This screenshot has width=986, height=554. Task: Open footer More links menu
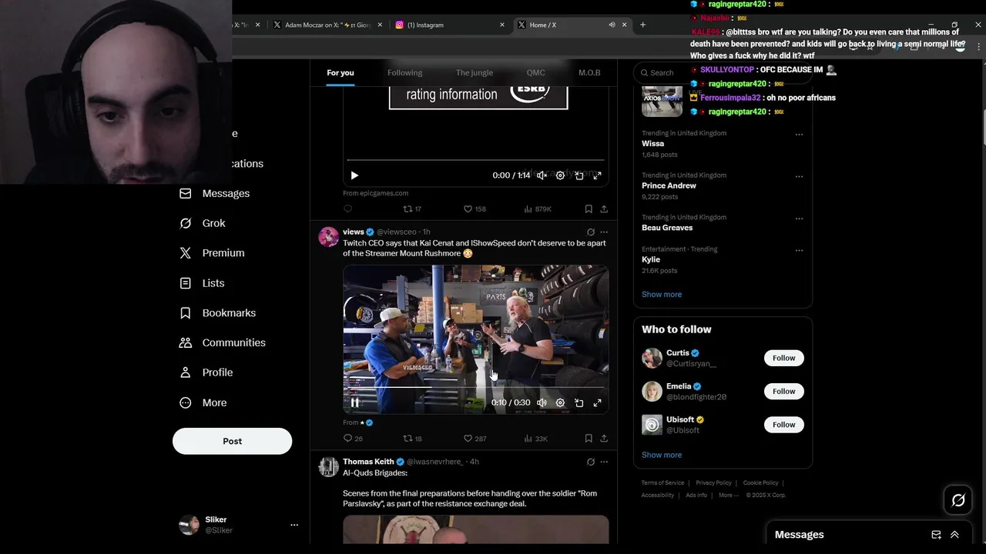[728, 495]
